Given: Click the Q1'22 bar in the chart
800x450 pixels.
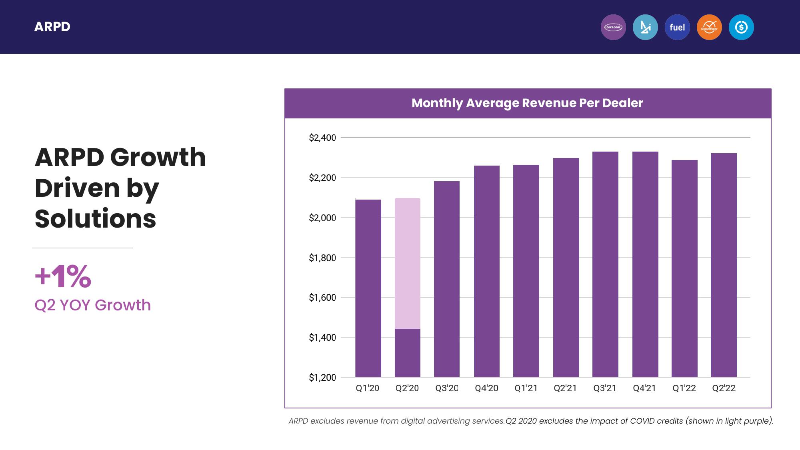Looking at the screenshot, I should pyautogui.click(x=684, y=268).
